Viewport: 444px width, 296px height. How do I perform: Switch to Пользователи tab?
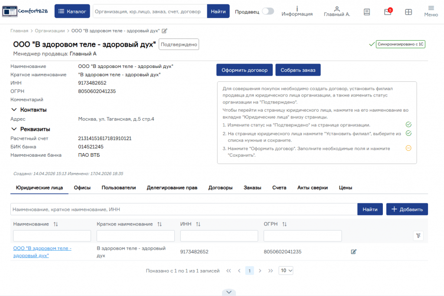coord(119,188)
